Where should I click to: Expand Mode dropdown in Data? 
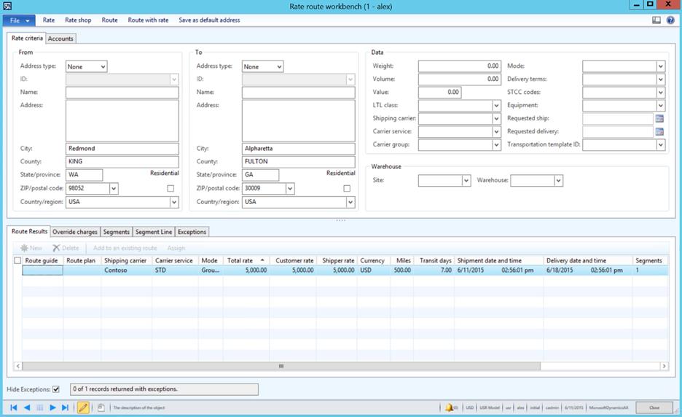click(661, 66)
